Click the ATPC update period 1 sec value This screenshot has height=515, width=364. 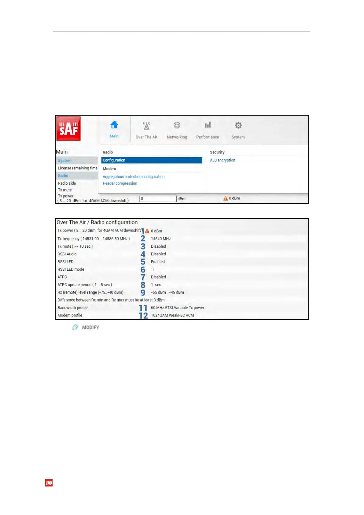156,285
